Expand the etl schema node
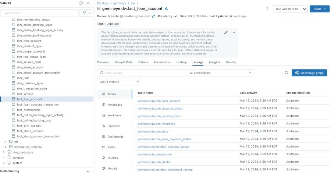The image size is (331, 173). [x=6, y=142]
